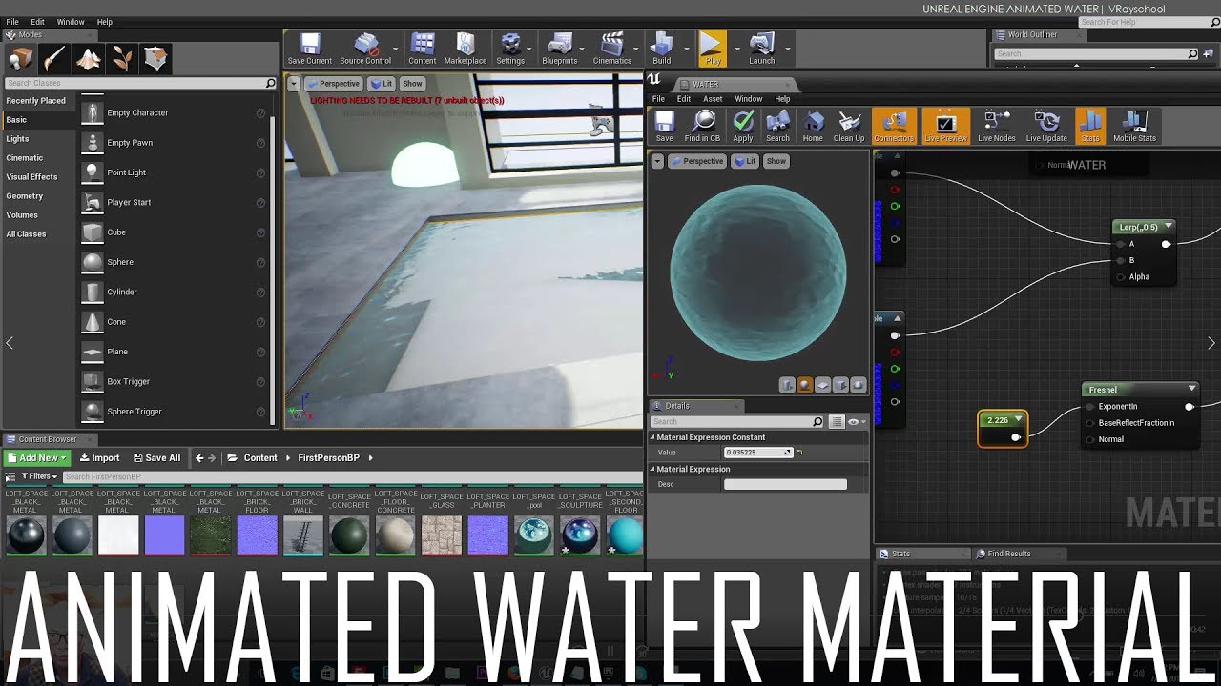Click the Play toolbar button
The width and height of the screenshot is (1221, 686).
[x=713, y=49]
